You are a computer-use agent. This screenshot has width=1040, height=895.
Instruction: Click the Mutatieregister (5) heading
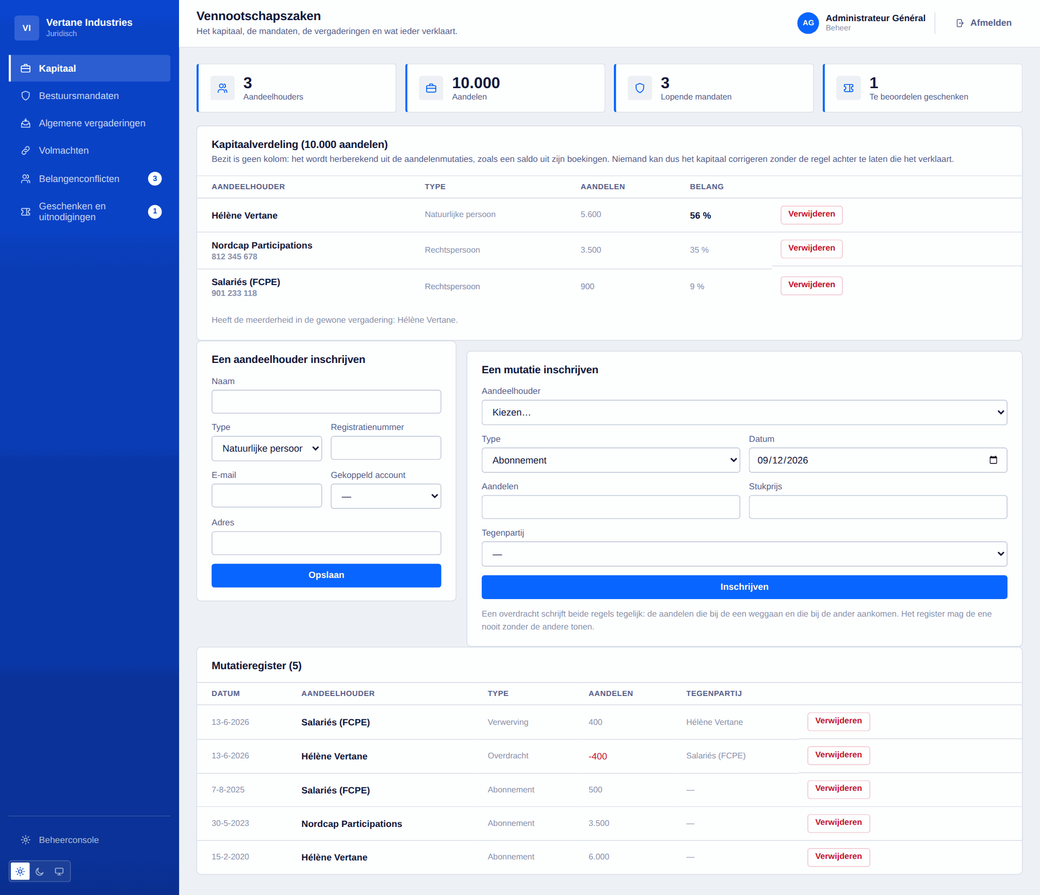click(x=256, y=666)
